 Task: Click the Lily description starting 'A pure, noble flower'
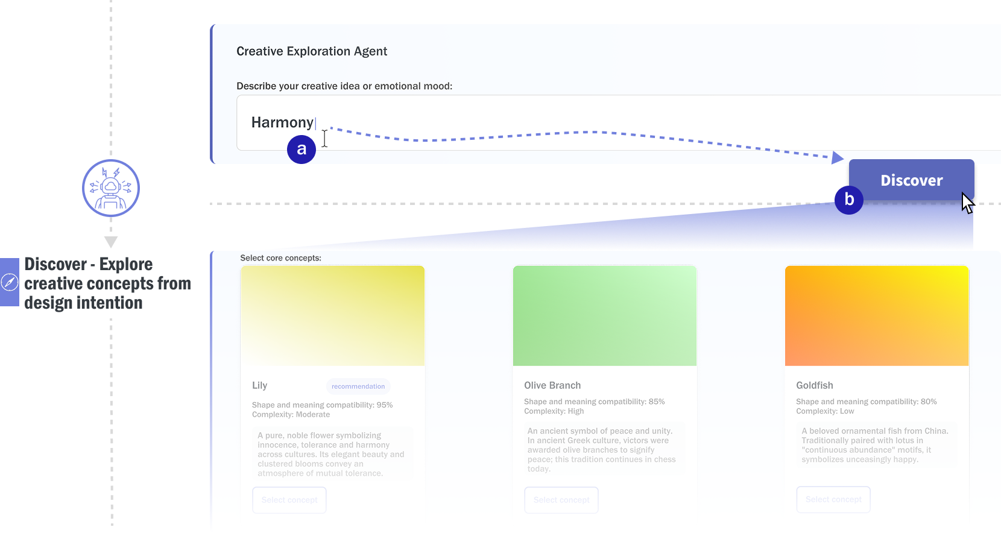point(331,454)
